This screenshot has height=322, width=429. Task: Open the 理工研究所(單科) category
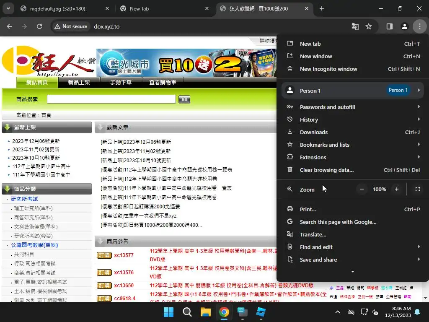[34, 208]
